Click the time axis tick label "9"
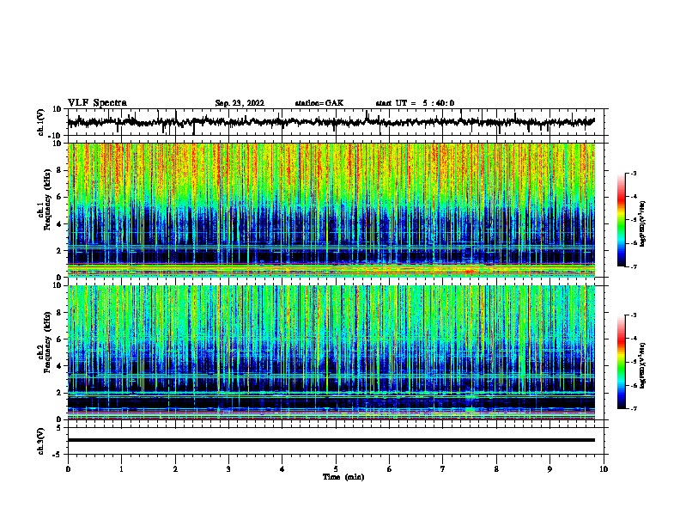 coord(549,469)
